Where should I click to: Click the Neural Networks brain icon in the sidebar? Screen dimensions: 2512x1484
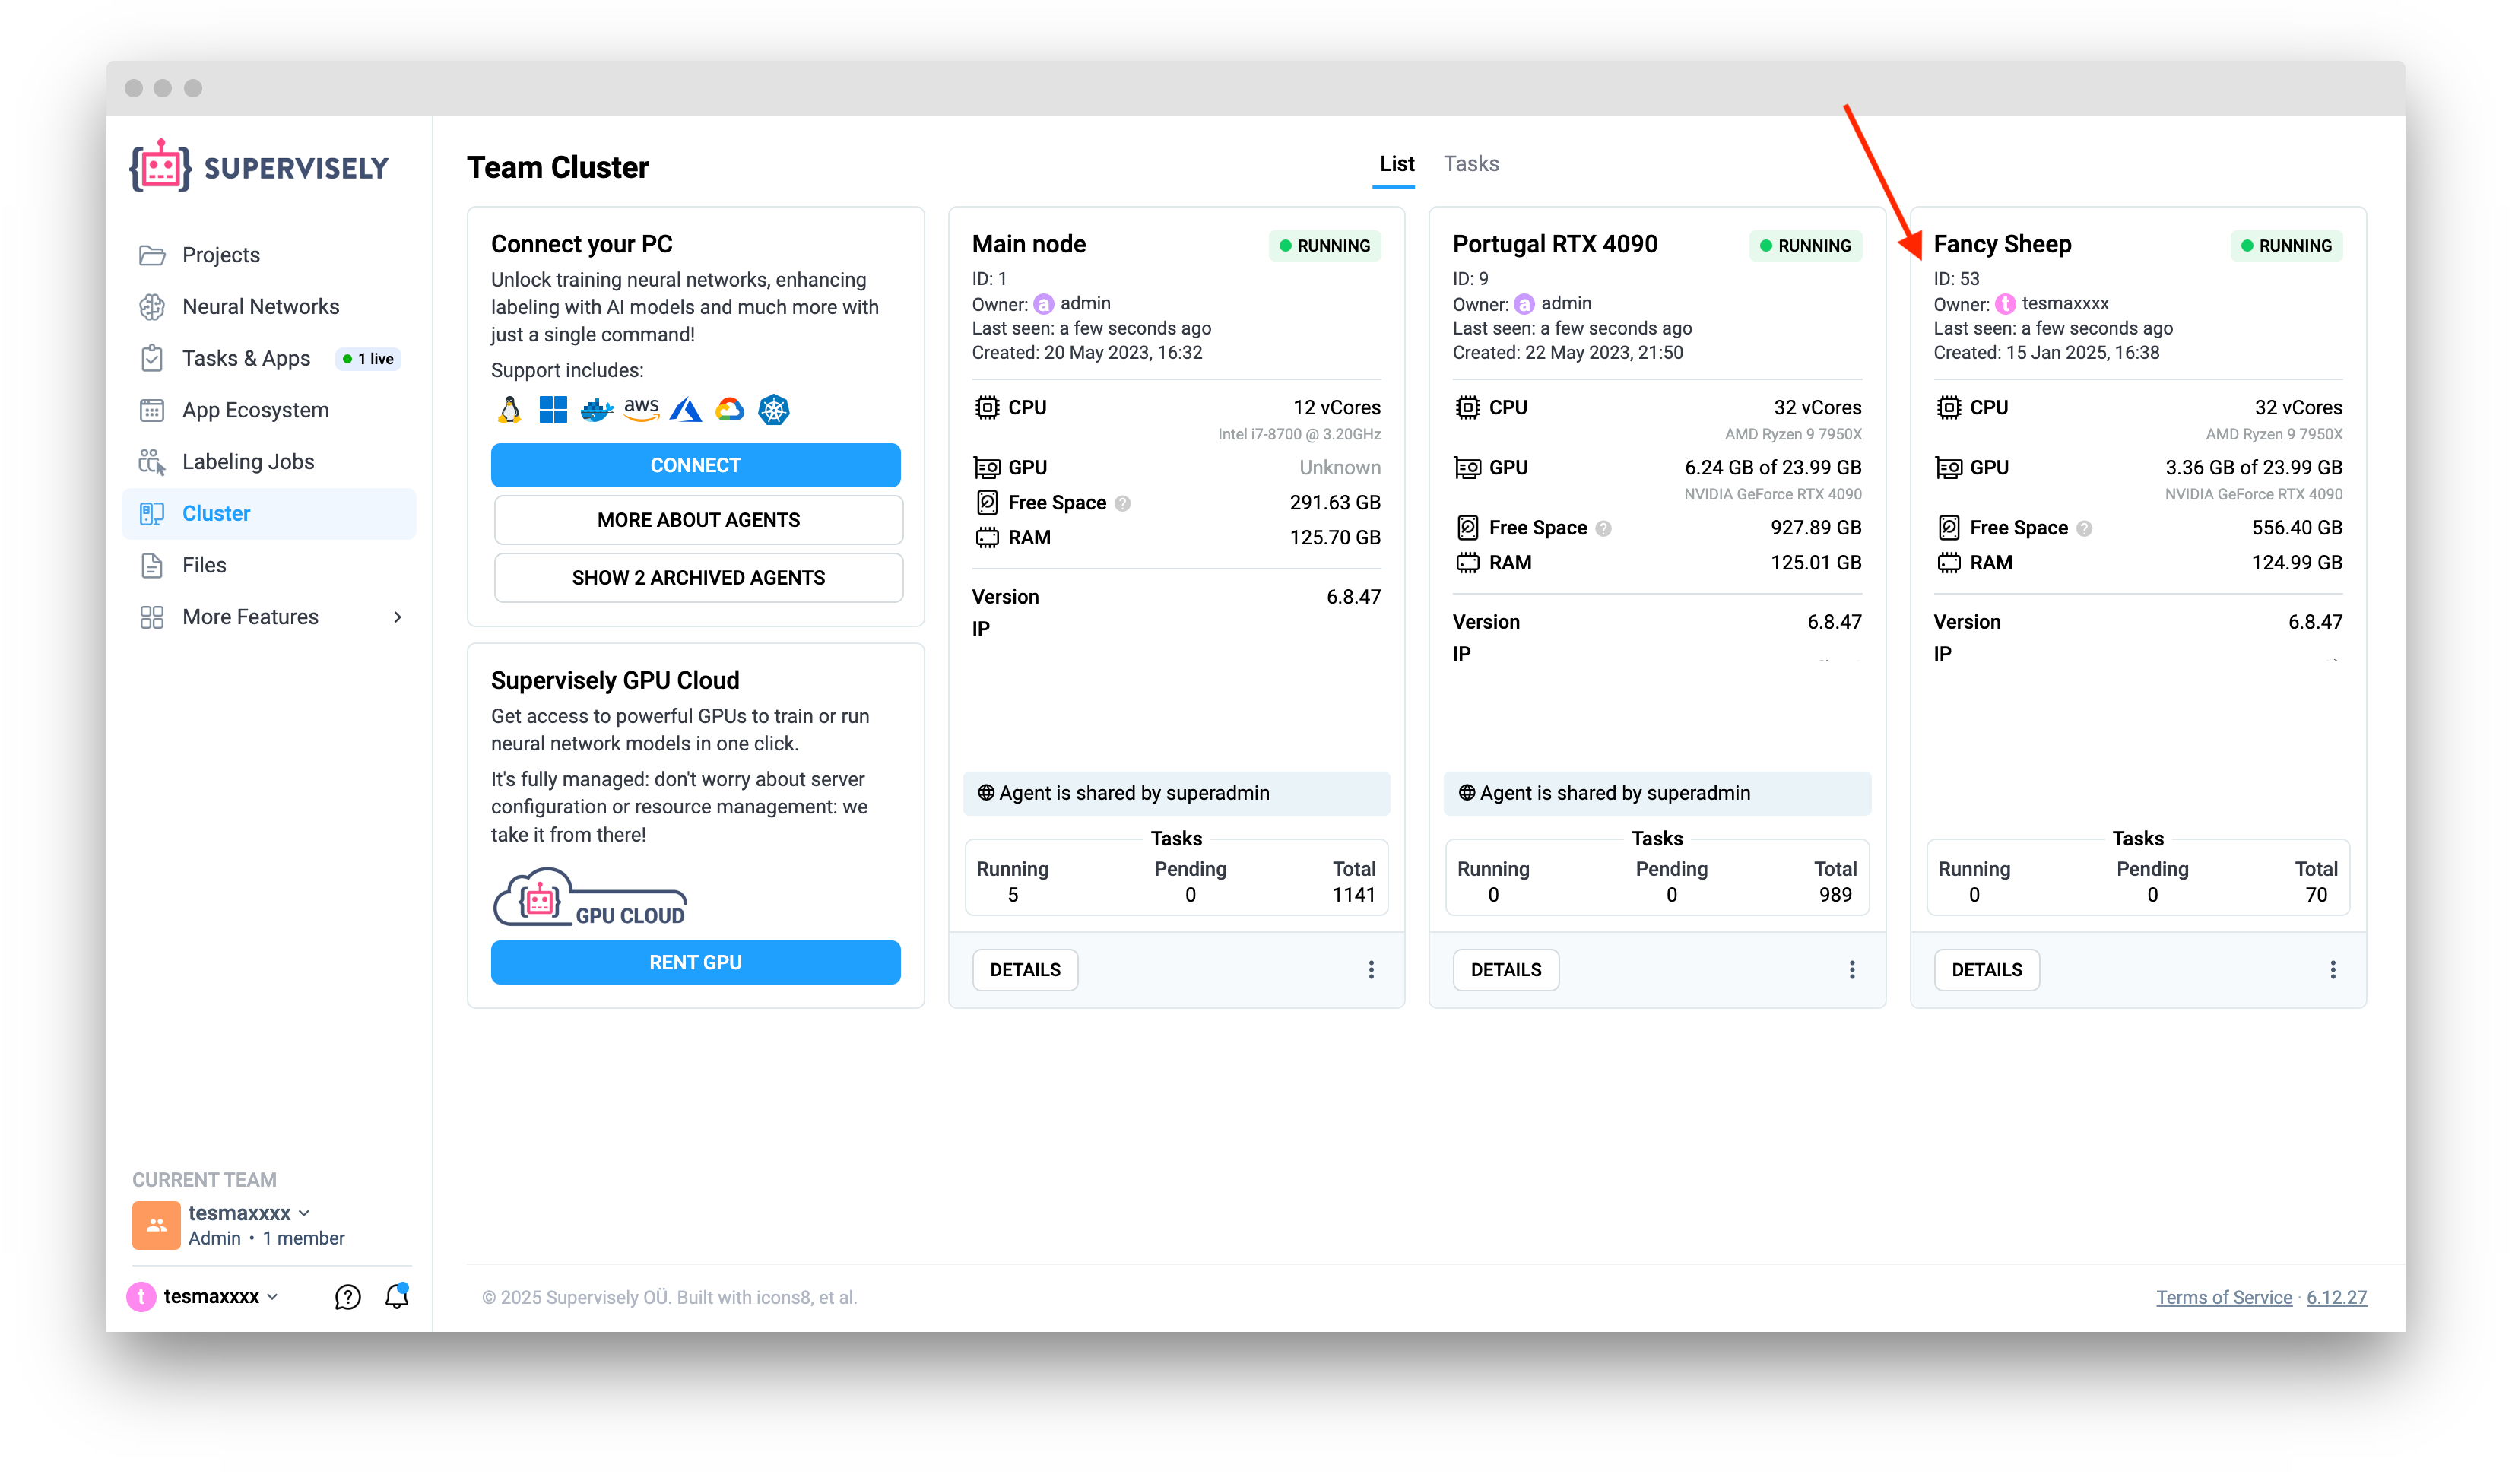152,307
